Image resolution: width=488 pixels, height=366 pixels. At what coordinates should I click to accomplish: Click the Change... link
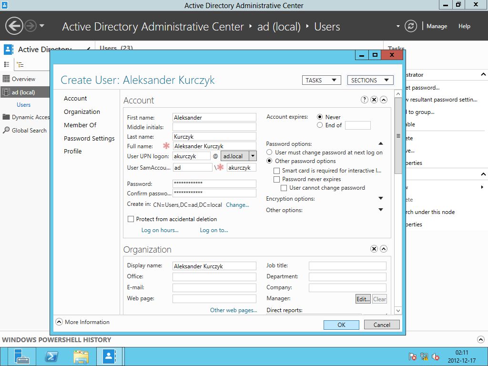[x=237, y=205]
